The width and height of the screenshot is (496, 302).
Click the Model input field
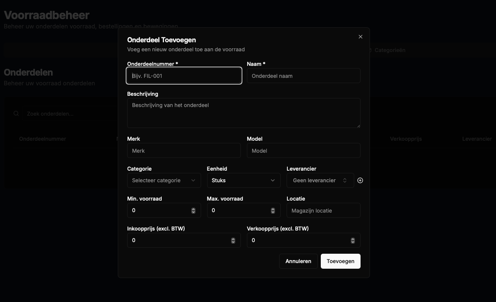click(304, 150)
